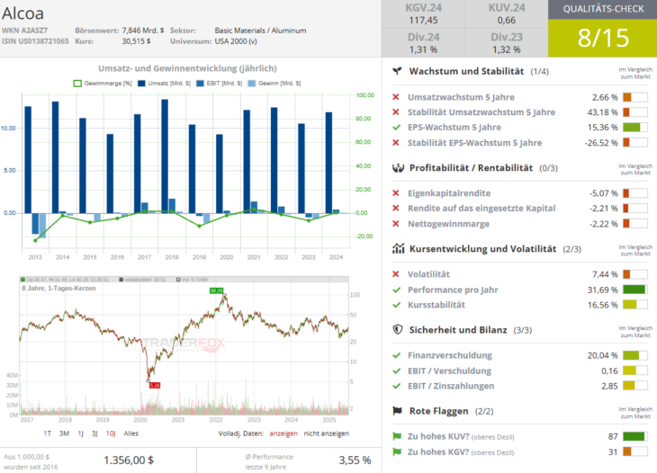Click the comparison bar for EBIT / Zinszahlungen
The width and height of the screenshot is (657, 473).
[x=635, y=386]
